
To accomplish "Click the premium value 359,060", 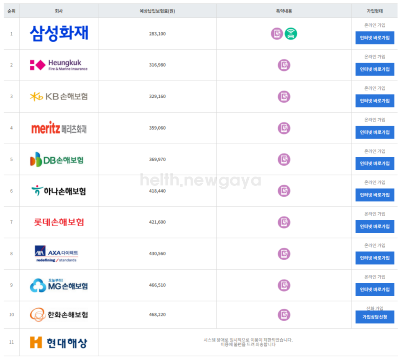I will pyautogui.click(x=157, y=128).
